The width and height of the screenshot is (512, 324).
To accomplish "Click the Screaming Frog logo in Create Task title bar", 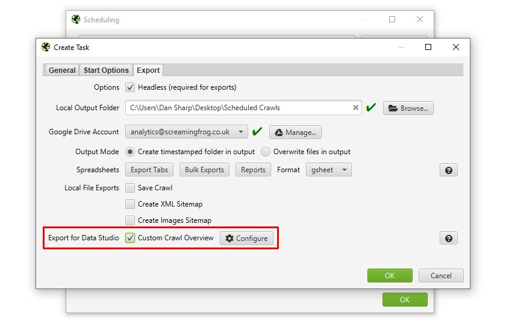I will [46, 47].
